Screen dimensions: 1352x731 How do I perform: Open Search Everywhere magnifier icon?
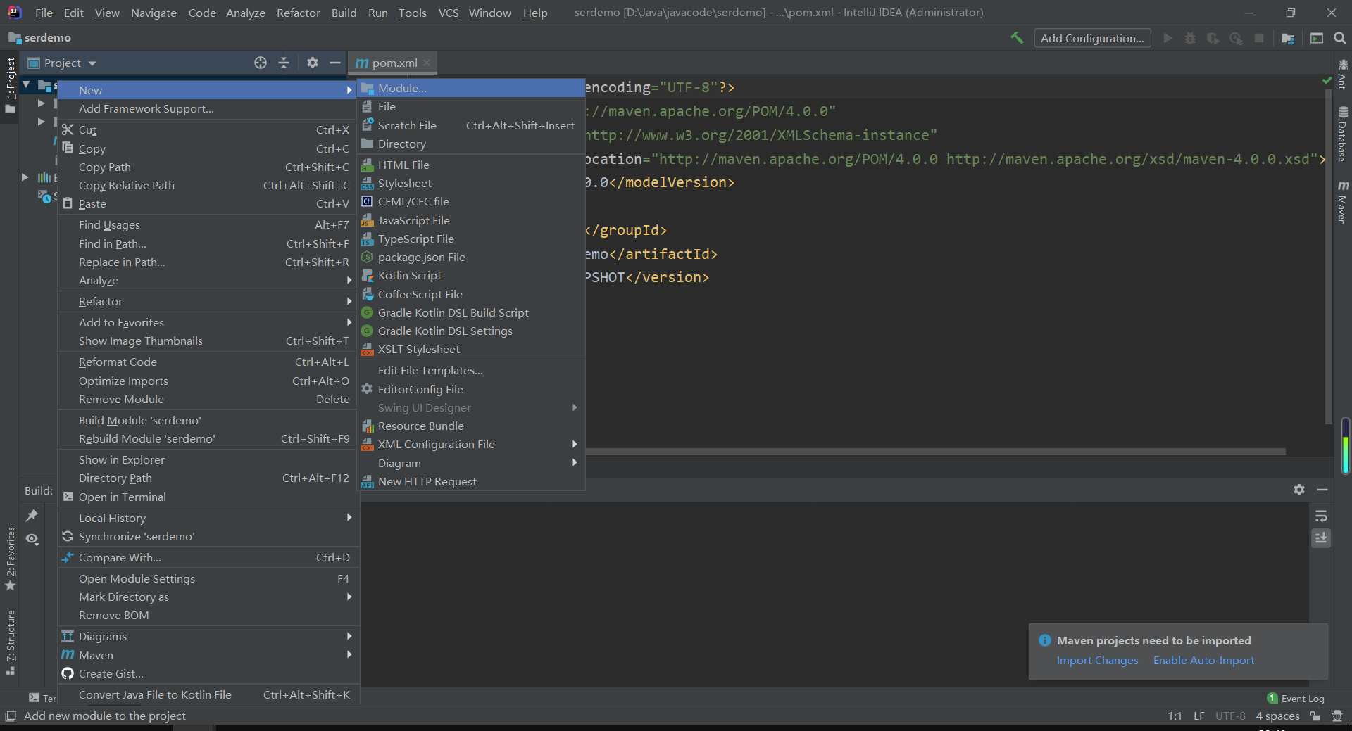tap(1339, 38)
